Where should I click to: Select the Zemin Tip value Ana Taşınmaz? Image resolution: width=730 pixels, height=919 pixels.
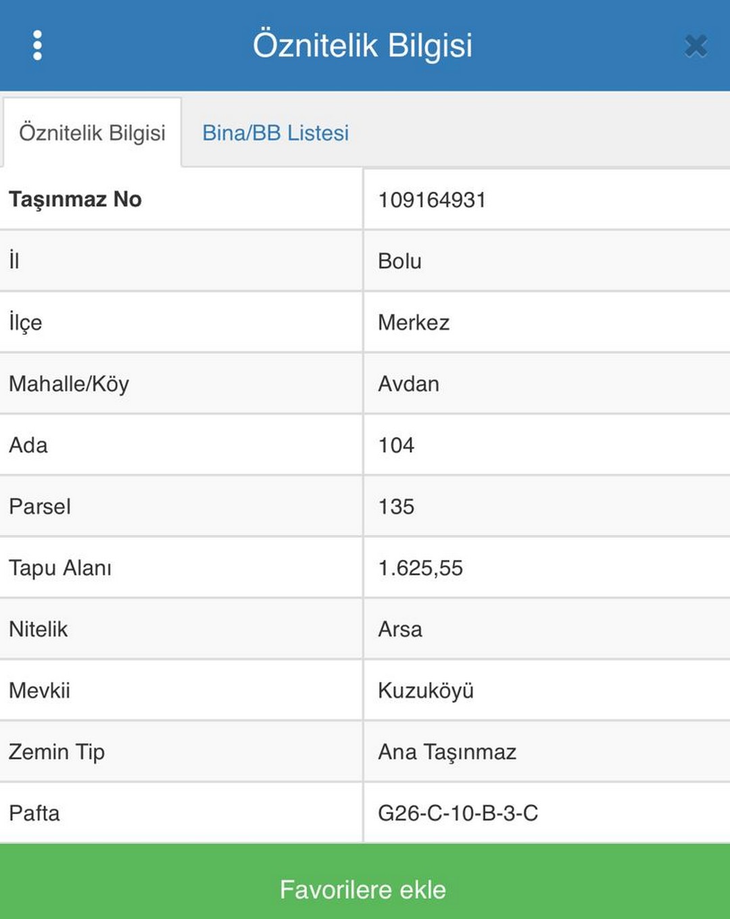(x=447, y=752)
